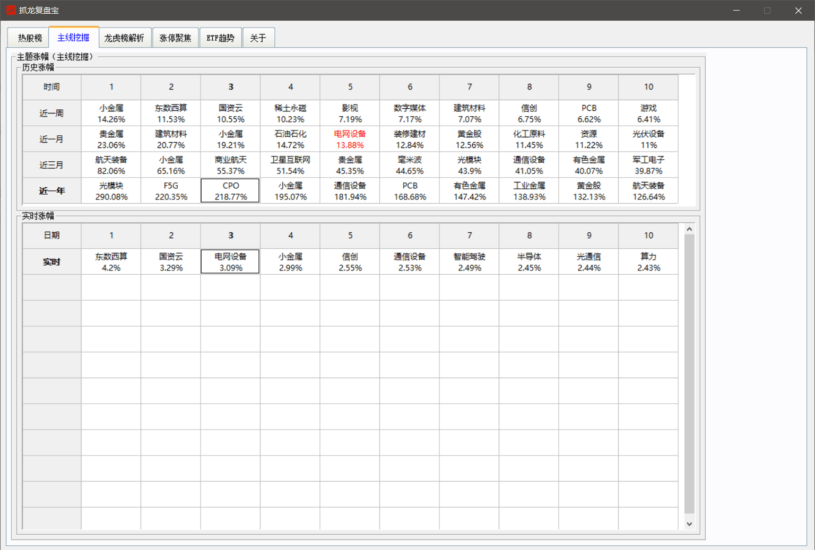Viewport: 815px width, 550px height.
Task: Click the realtime 电网设备 3.09% cell
Action: point(230,262)
